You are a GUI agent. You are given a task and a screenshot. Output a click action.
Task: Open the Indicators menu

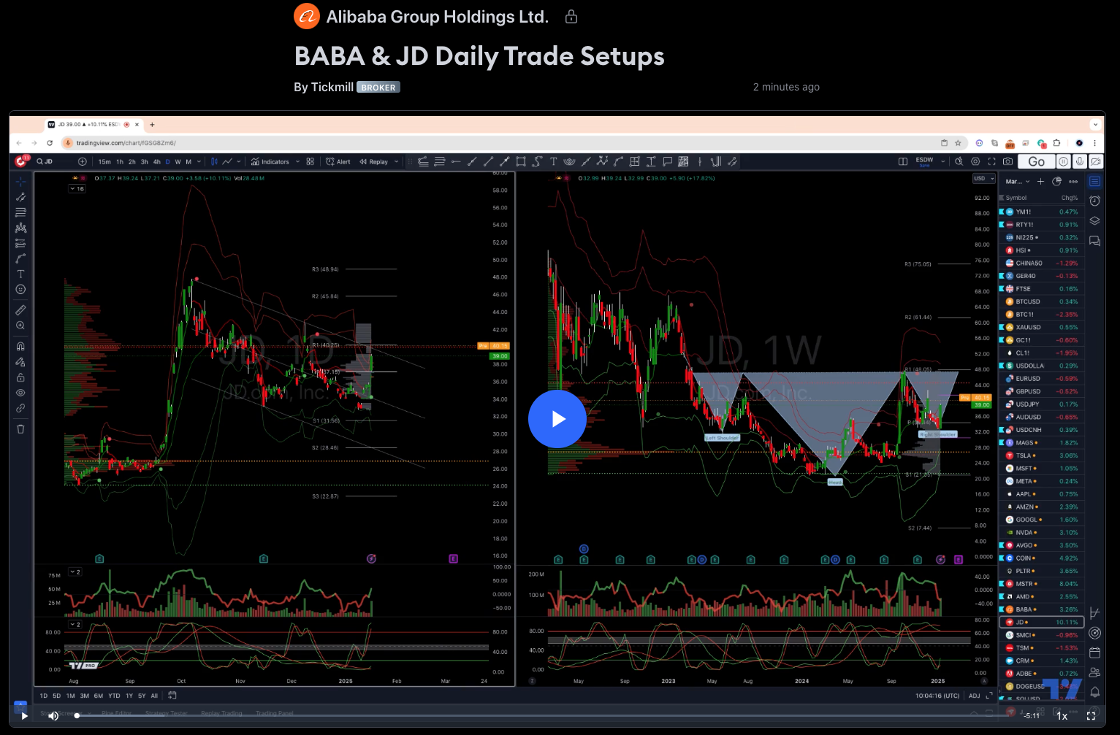tap(270, 162)
